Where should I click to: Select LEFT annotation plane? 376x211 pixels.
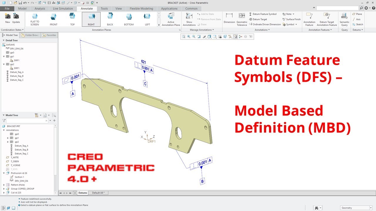[147, 19]
